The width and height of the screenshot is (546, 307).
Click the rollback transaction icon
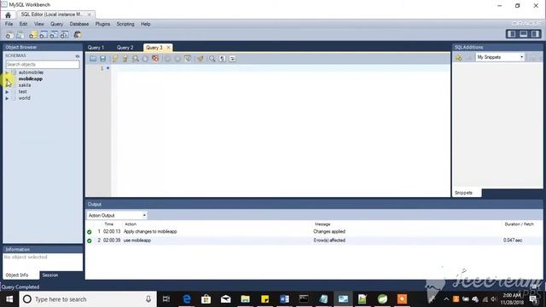(x=177, y=59)
